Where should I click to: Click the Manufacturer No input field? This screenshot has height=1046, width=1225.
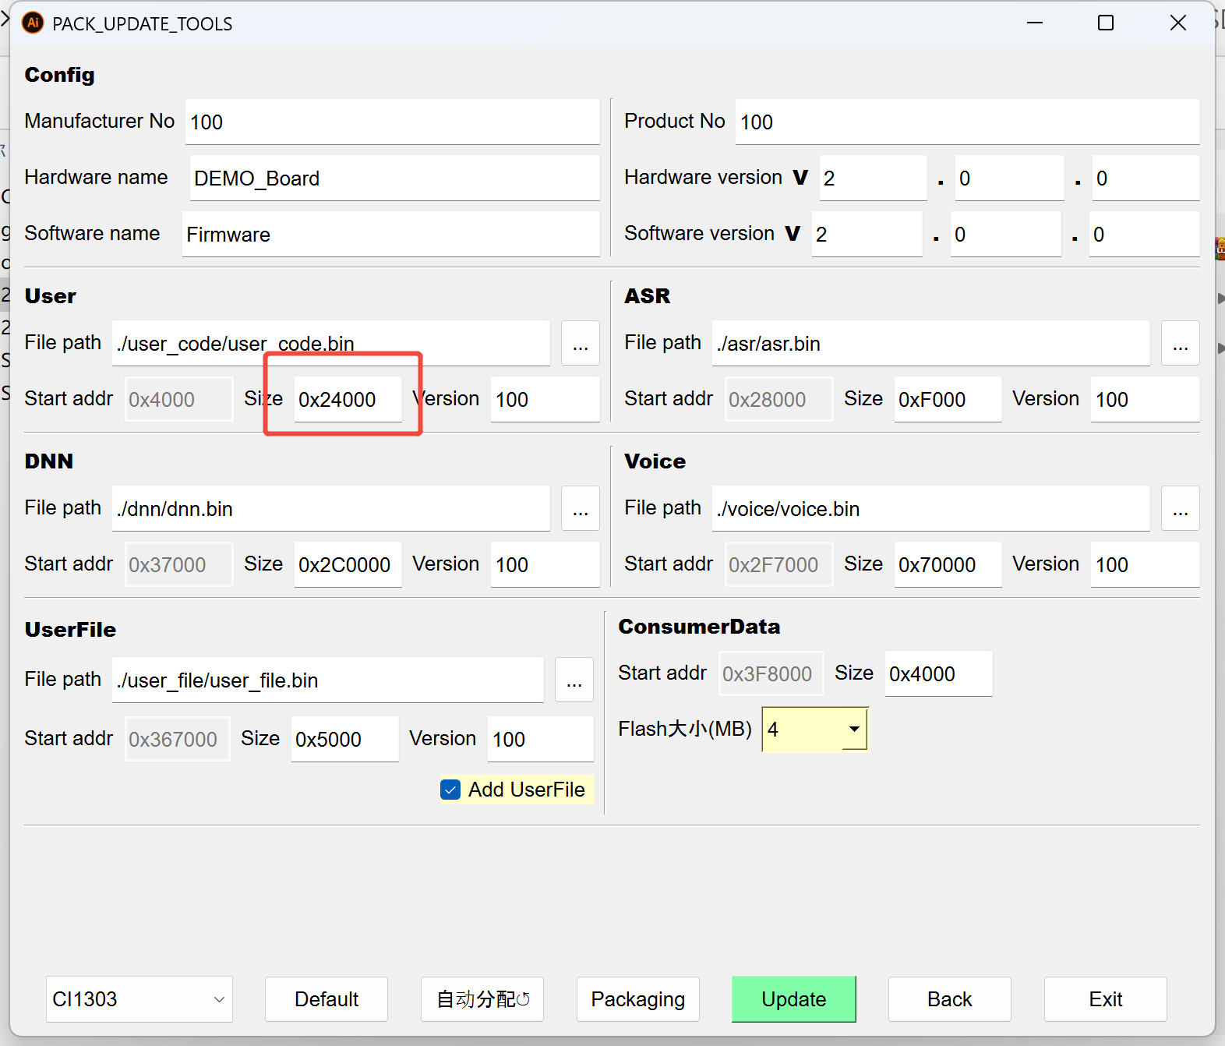pyautogui.click(x=392, y=122)
